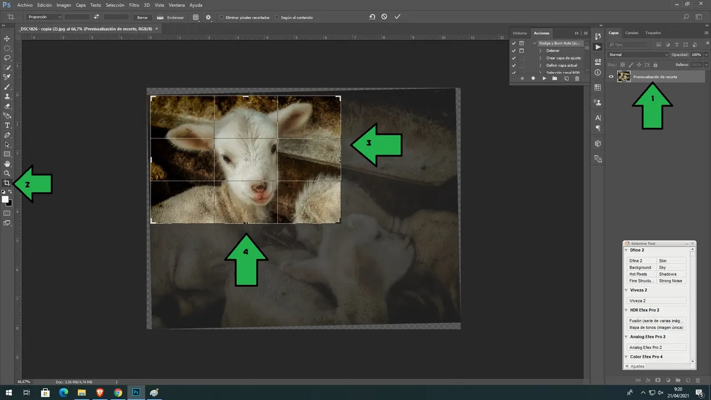Image resolution: width=711 pixels, height=400 pixels.
Task: Open the Archivo menu
Action: (x=25, y=5)
